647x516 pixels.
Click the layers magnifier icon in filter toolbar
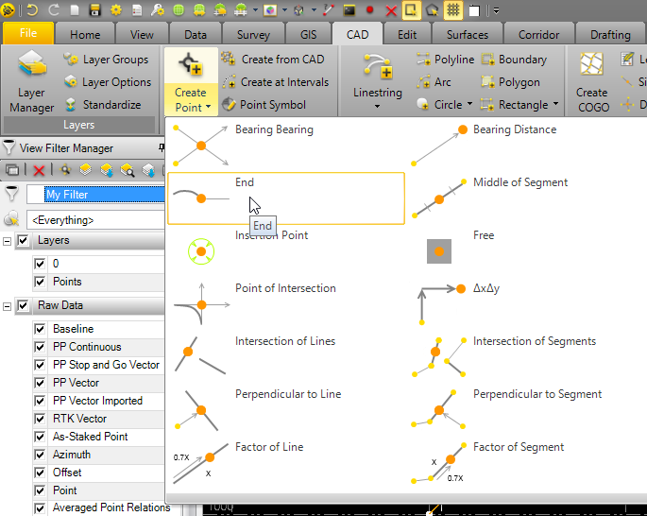point(128,170)
